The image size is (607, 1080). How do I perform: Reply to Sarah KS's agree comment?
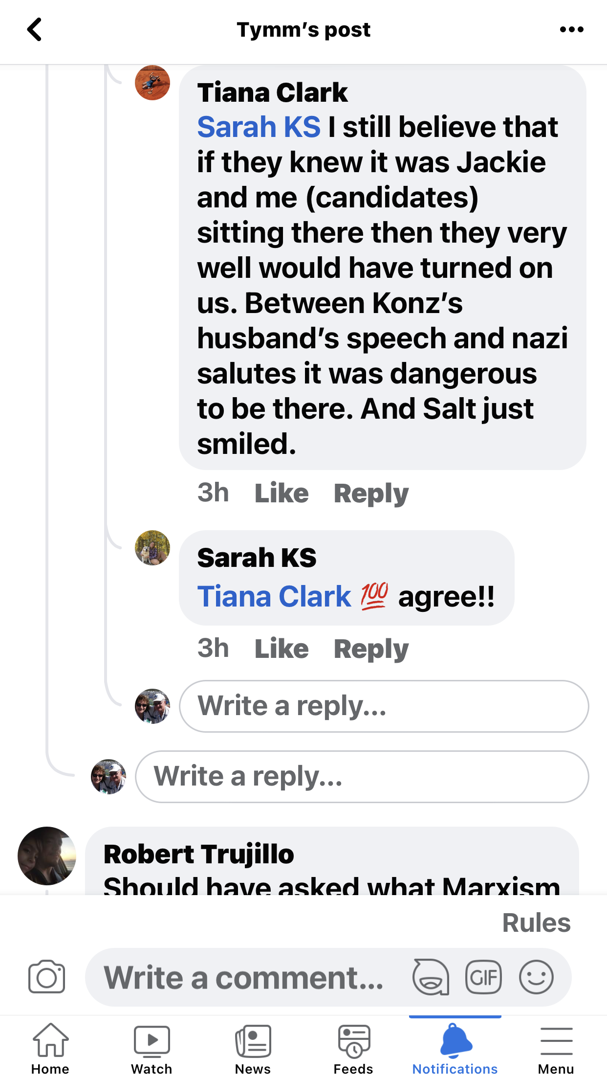(x=371, y=649)
